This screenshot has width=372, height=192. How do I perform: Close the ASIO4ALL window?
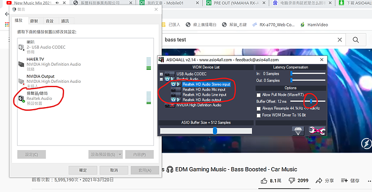coord(322,60)
